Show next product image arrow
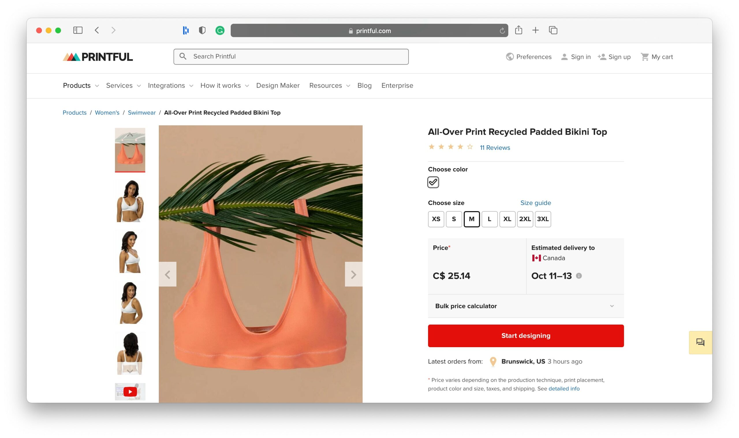Image resolution: width=739 pixels, height=438 pixels. [353, 275]
